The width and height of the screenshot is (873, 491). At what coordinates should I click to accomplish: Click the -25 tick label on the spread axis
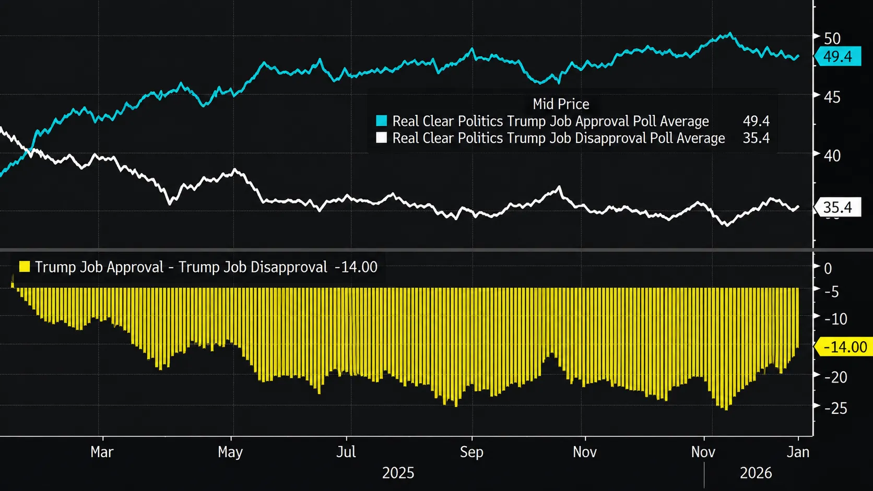[x=835, y=408]
